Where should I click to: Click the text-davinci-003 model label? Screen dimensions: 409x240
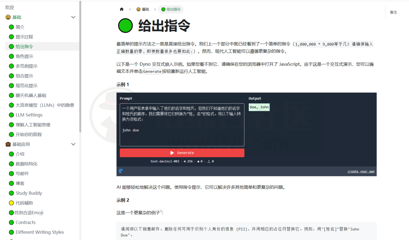tap(165, 162)
